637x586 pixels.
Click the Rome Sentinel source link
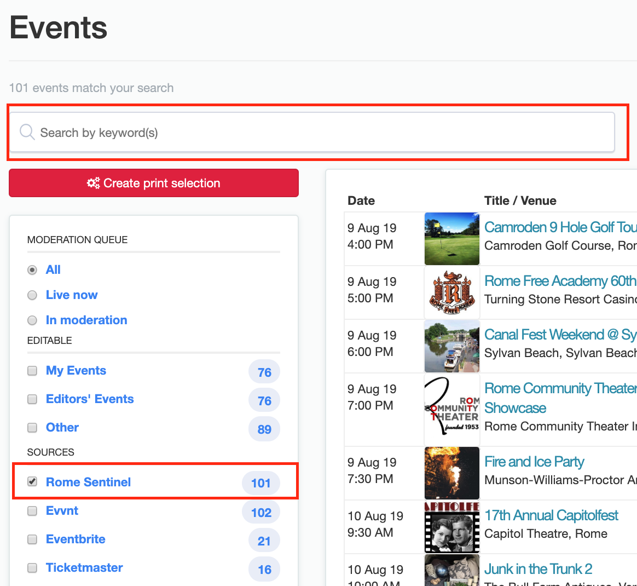(88, 482)
